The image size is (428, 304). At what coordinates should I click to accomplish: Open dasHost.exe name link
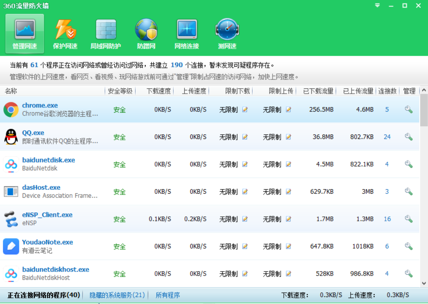click(x=41, y=187)
